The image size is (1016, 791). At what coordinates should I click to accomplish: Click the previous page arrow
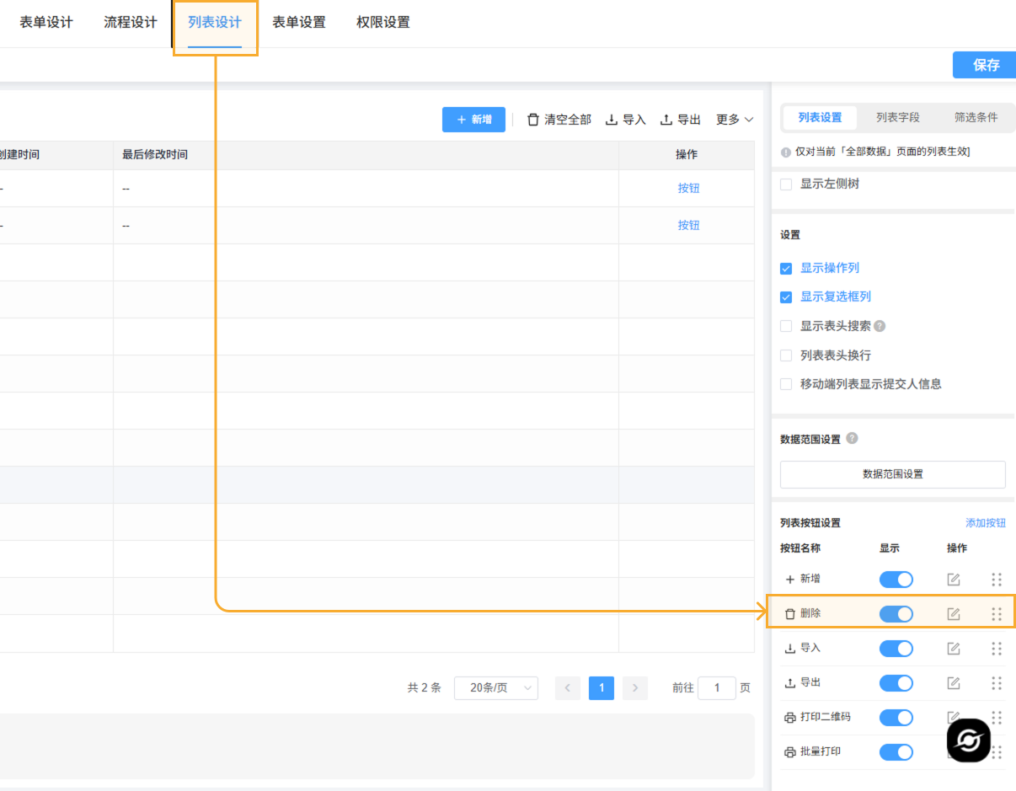point(568,688)
